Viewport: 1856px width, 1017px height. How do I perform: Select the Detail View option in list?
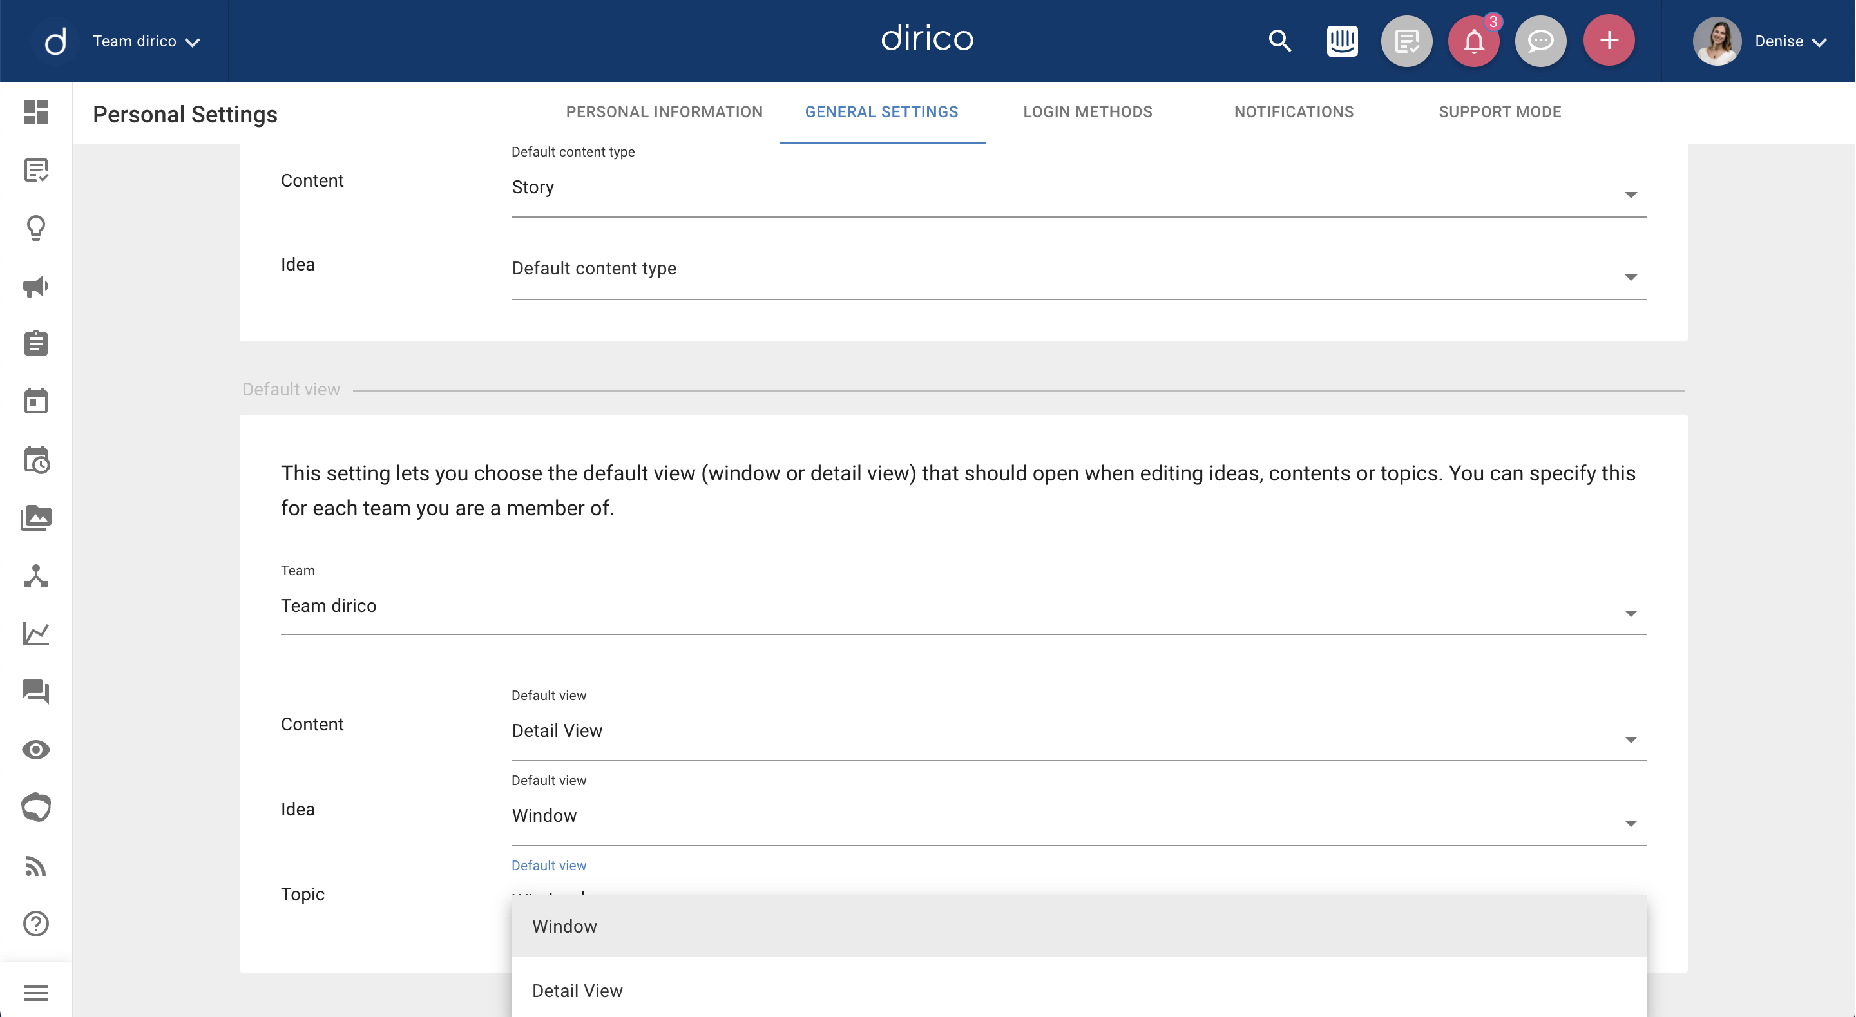1078,991
